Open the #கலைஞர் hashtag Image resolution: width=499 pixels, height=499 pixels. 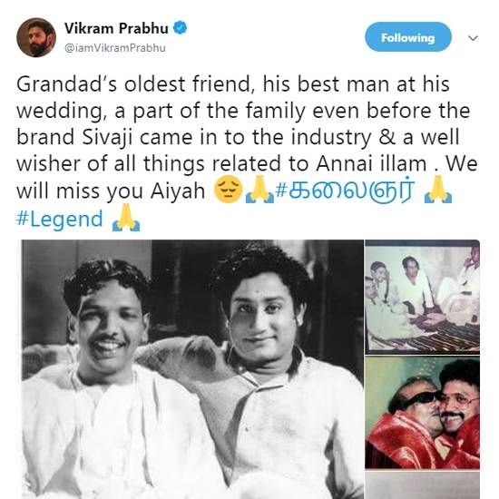point(345,191)
